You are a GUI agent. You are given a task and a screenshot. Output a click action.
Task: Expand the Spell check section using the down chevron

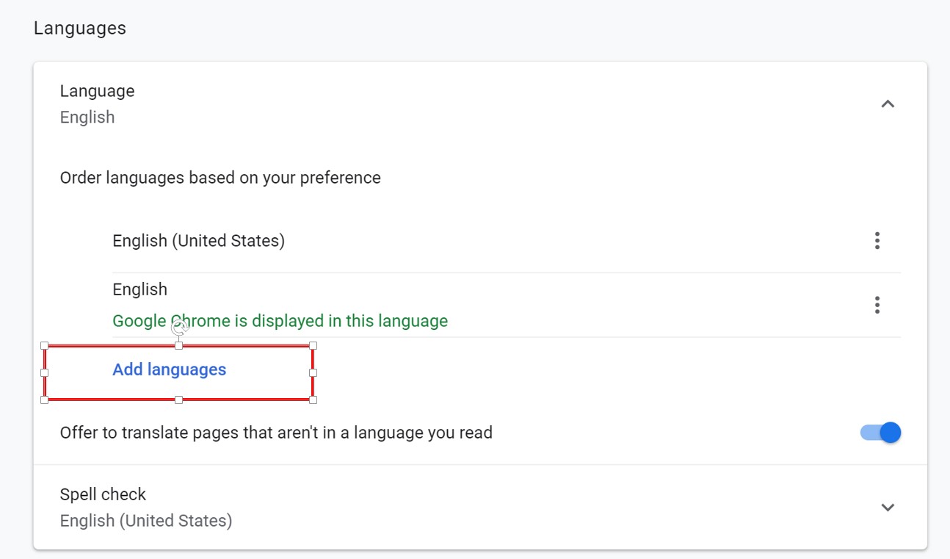pos(888,508)
